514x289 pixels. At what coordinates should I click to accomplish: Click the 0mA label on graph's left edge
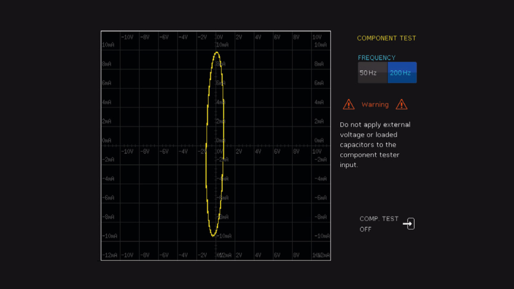107,140
